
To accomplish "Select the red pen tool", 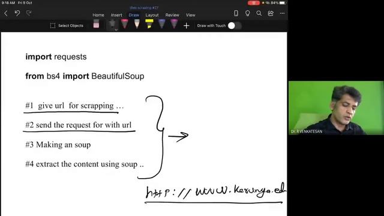I will (125, 24).
